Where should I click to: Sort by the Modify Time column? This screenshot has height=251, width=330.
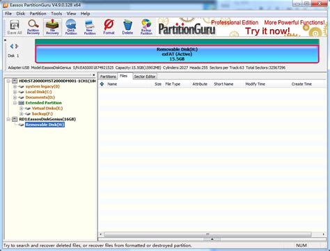point(255,84)
